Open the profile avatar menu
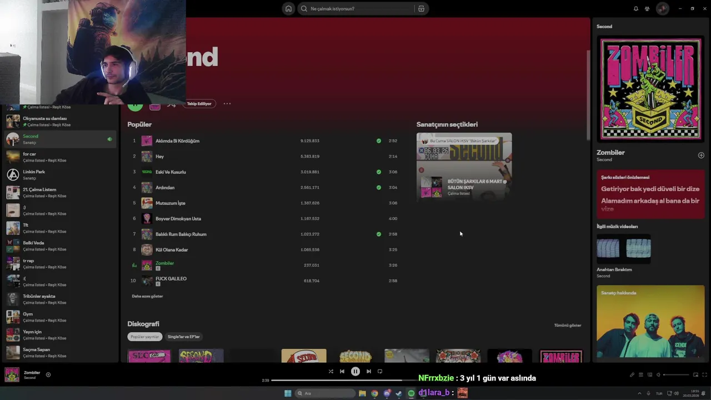Viewport: 711px width, 400px height. [662, 8]
